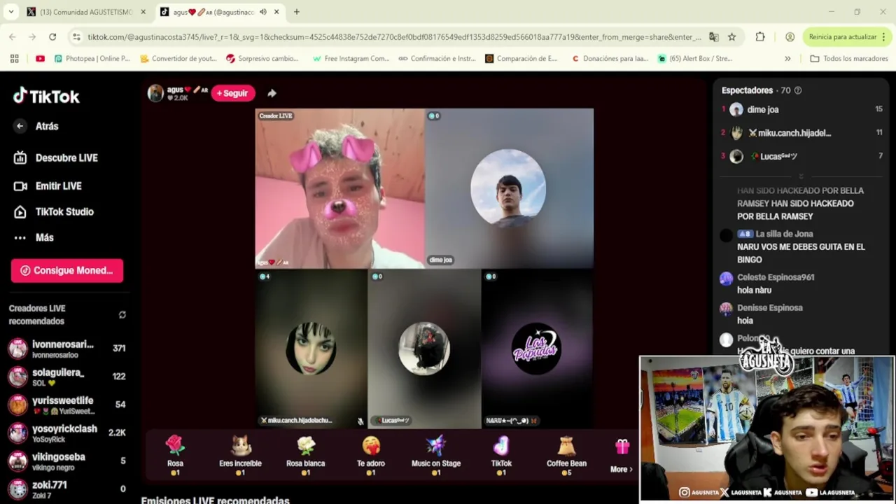This screenshot has height=504, width=896.
Task: Mute the TikTok tab audio
Action: tap(263, 12)
